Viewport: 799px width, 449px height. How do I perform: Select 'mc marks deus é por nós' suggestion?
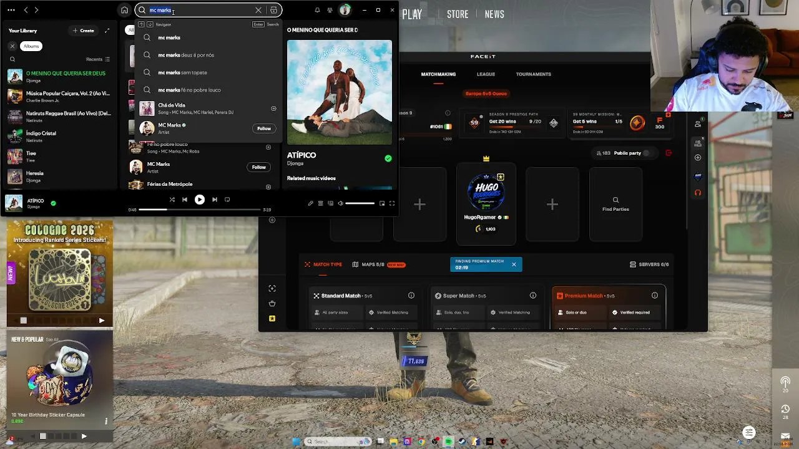click(x=208, y=55)
